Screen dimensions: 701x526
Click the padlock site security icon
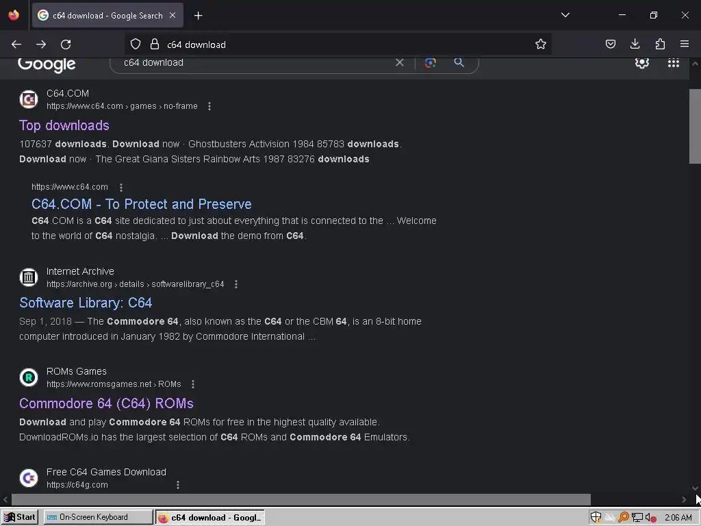tap(155, 44)
